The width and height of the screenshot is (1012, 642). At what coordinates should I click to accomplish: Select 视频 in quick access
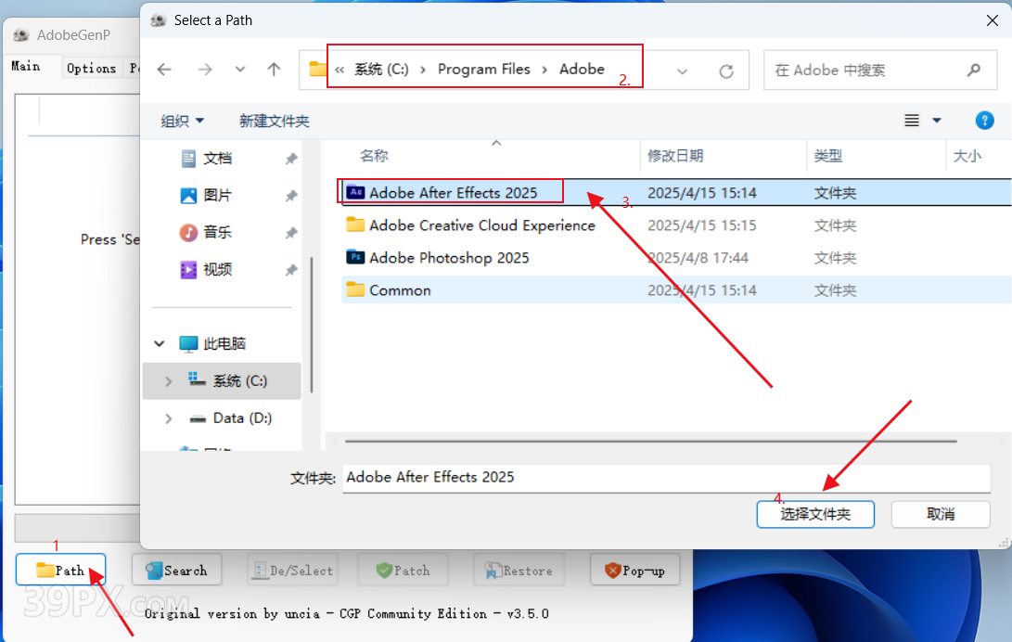(217, 270)
